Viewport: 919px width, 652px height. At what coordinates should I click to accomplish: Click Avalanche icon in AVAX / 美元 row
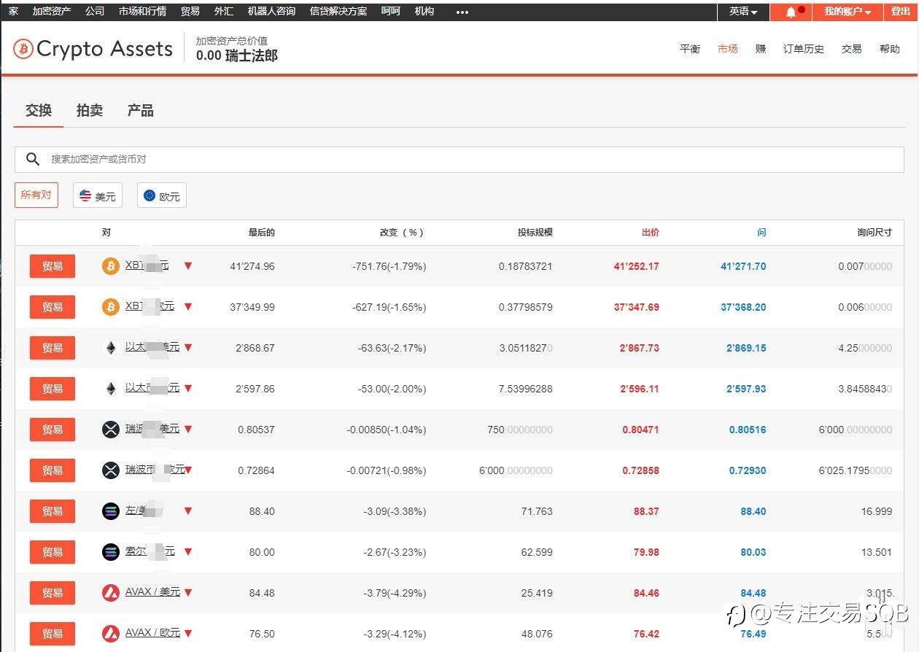point(110,593)
